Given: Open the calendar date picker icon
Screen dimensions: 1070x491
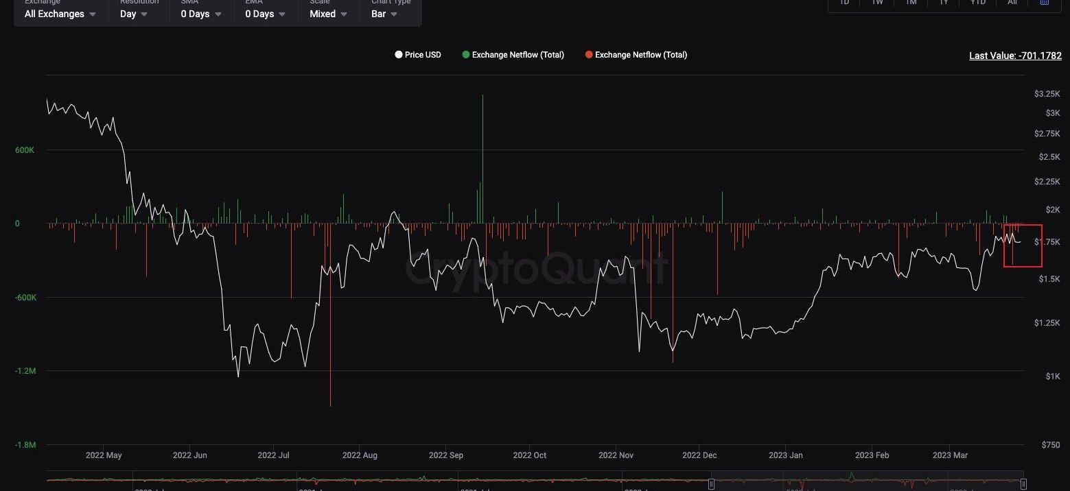Looking at the screenshot, I should (x=1044, y=3).
